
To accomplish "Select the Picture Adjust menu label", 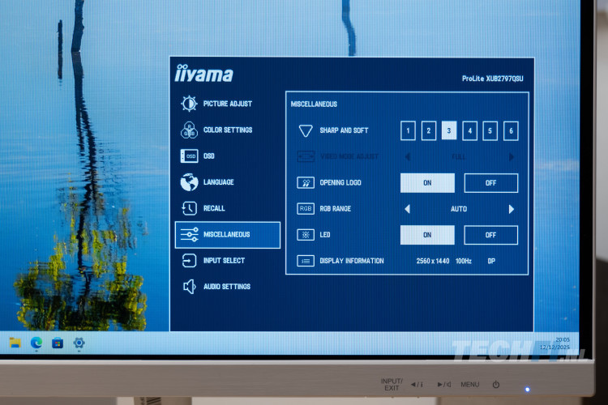I will tap(228, 104).
